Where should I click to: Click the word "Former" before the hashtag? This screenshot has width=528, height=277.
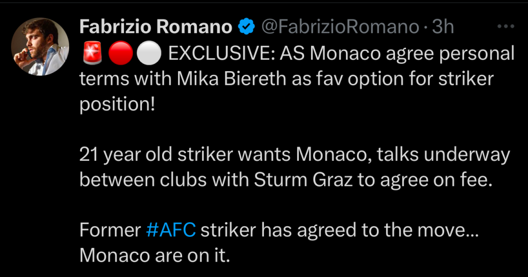110,230
